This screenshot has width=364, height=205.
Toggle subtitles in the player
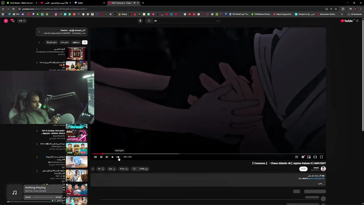(x=297, y=157)
